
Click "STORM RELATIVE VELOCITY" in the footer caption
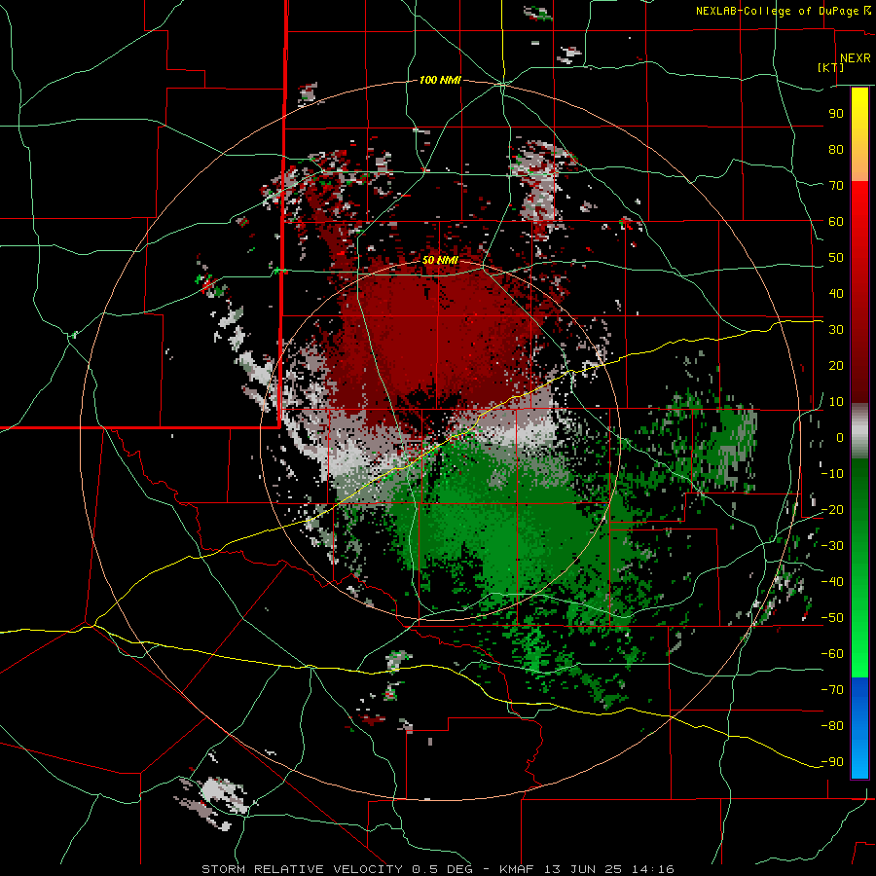tap(302, 869)
